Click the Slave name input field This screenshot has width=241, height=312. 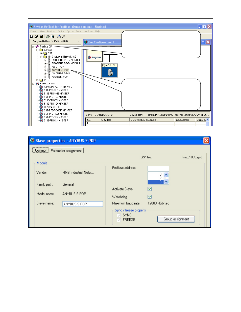(x=83, y=204)
